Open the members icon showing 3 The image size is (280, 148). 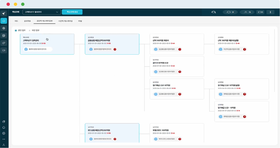[x=247, y=12]
